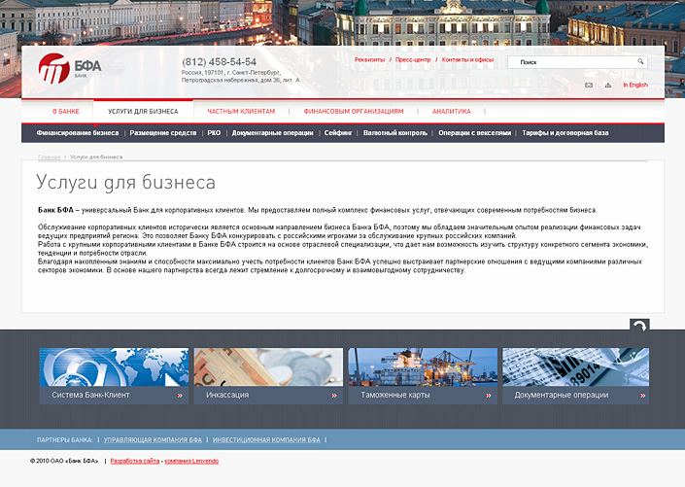Open Контакты и офисы link
The height and width of the screenshot is (487, 685).
coord(467,59)
